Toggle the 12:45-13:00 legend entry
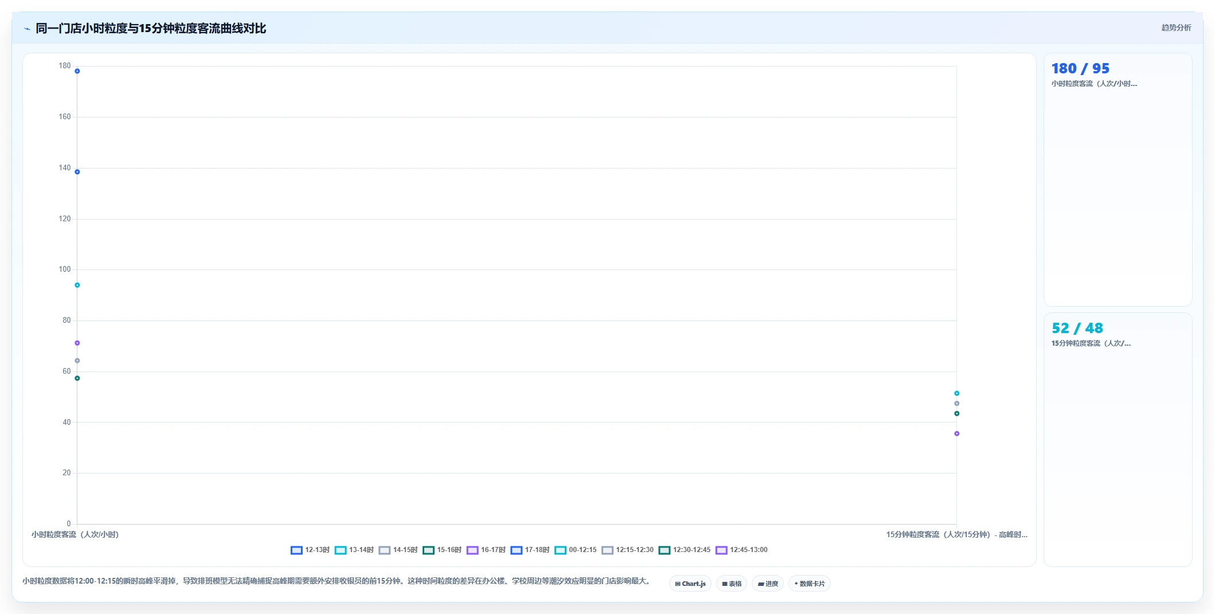The image size is (1215, 614). pos(741,550)
